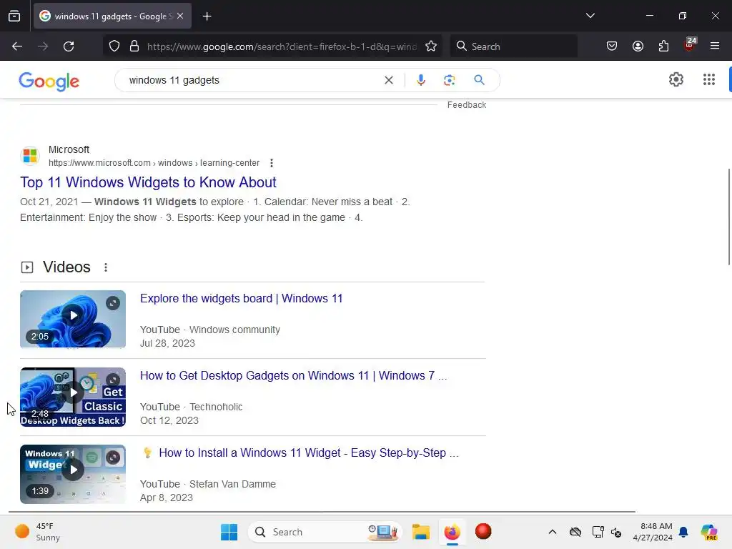Open the weather widget 45°F Sunny

37,532
